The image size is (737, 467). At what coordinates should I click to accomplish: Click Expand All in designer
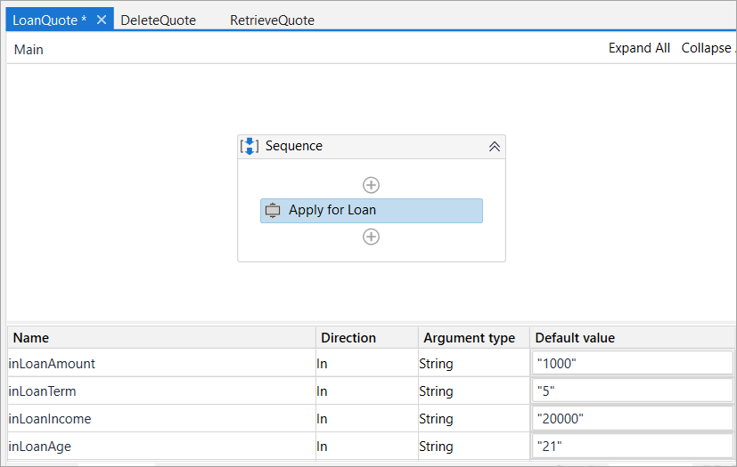(x=639, y=48)
